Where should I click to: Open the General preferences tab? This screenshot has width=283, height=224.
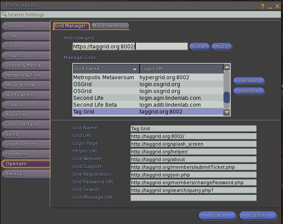pos(26,26)
